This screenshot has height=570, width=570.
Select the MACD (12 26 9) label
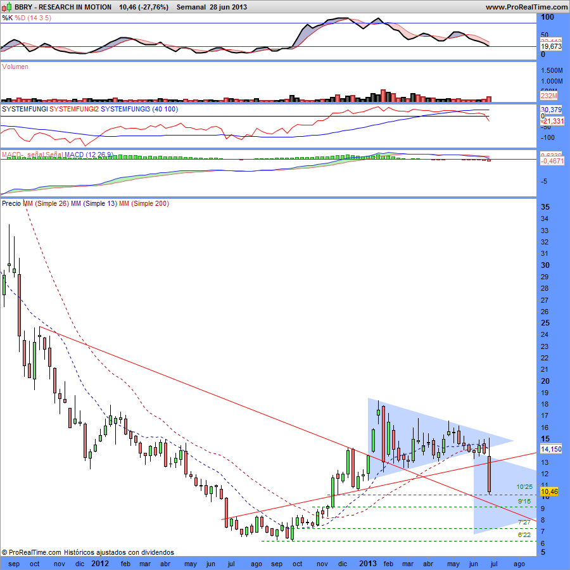[89, 155]
